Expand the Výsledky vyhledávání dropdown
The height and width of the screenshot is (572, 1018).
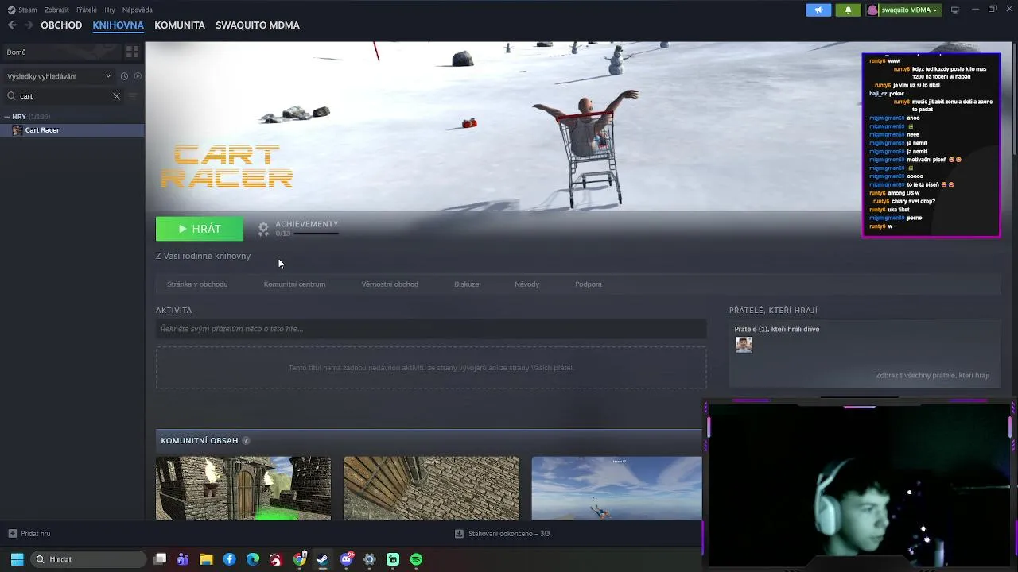tap(59, 76)
